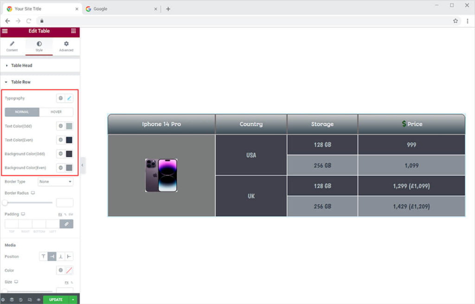Edit Typography with the pencil icon
475x304 pixels.
69,98
